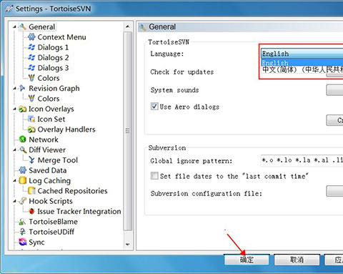The width and height of the screenshot is (343, 274).
Task: Click the Revision Graph icon
Action: (22, 88)
